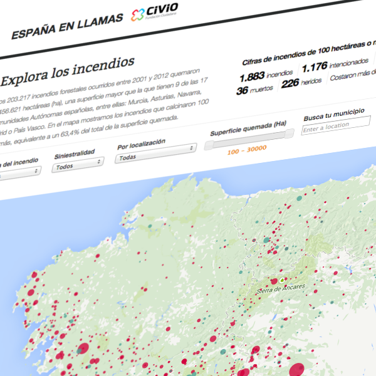This screenshot has width=376, height=376.
Task: Click the Superficie quemada (Ha) label
Action: tap(248, 128)
